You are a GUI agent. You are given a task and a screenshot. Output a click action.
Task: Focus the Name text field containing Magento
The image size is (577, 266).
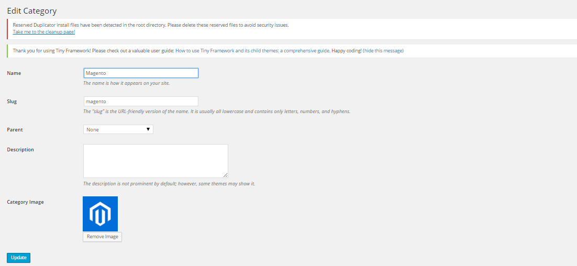(x=141, y=73)
